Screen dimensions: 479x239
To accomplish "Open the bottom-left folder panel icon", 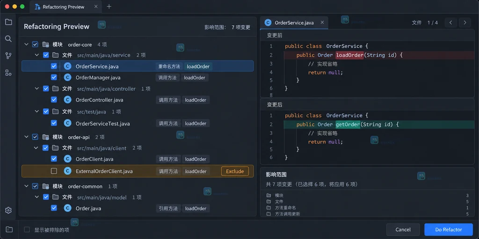I will (9, 230).
